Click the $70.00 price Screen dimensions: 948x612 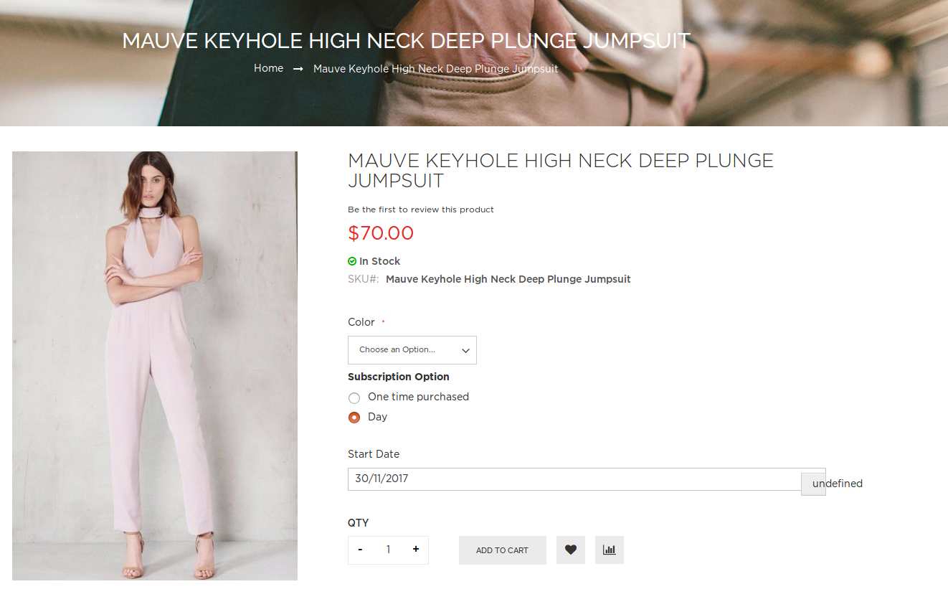click(381, 233)
